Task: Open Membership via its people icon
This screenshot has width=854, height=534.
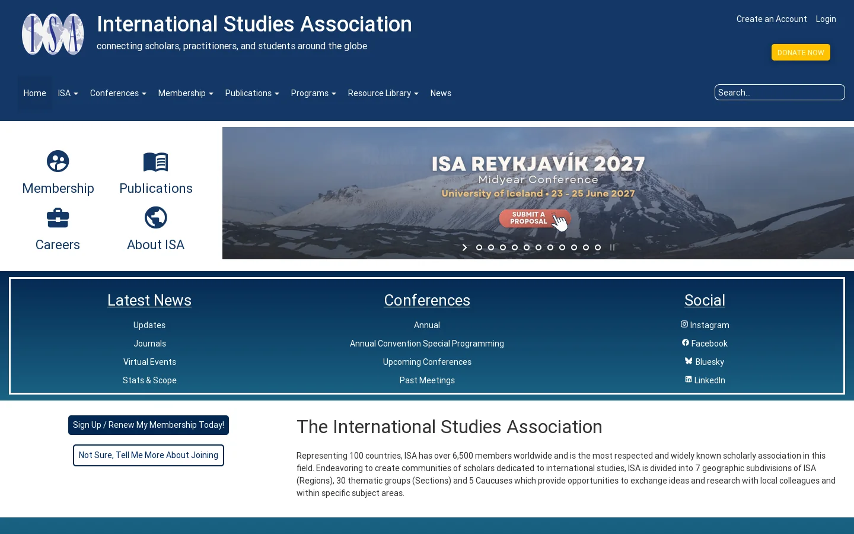Action: (58, 161)
